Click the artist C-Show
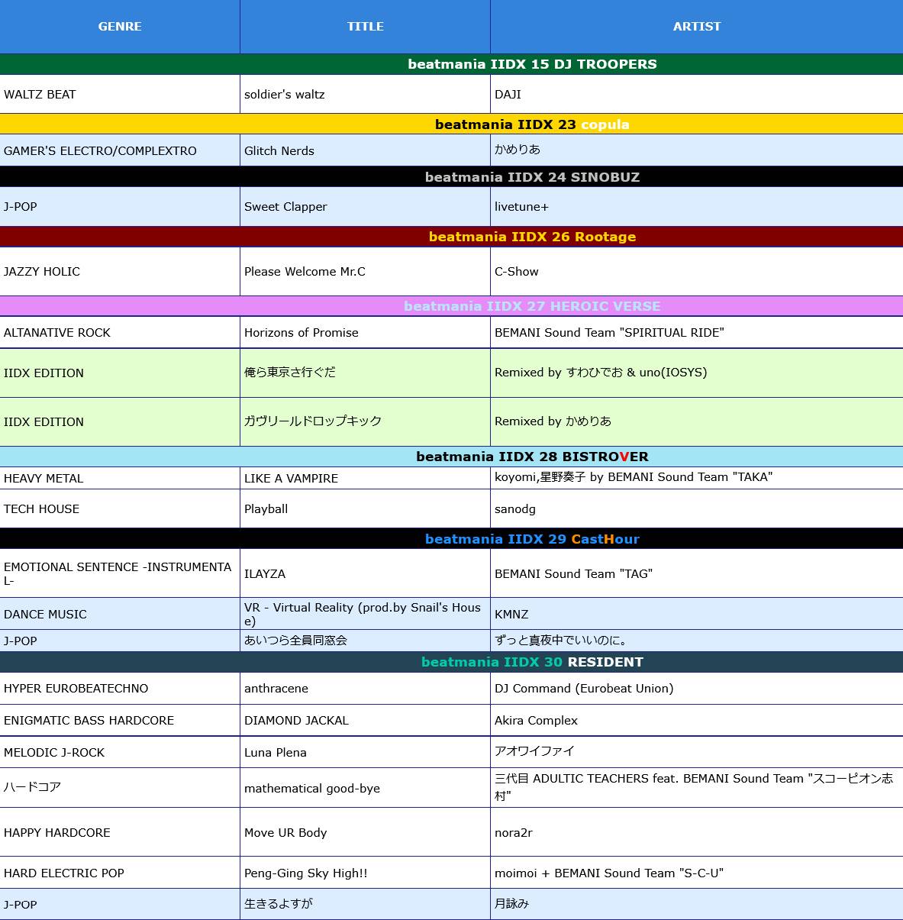This screenshot has height=920, width=903. coord(516,272)
